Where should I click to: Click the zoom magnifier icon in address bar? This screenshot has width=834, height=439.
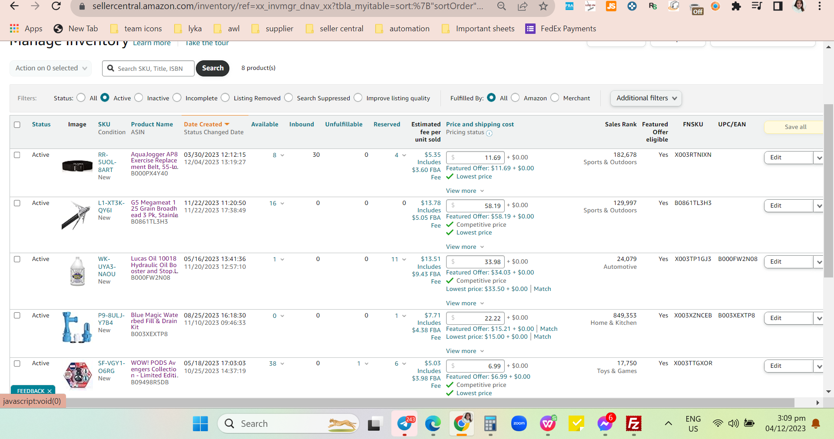[502, 6]
